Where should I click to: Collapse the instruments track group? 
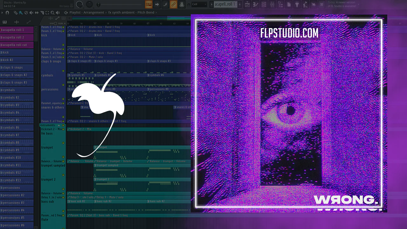point(58,125)
